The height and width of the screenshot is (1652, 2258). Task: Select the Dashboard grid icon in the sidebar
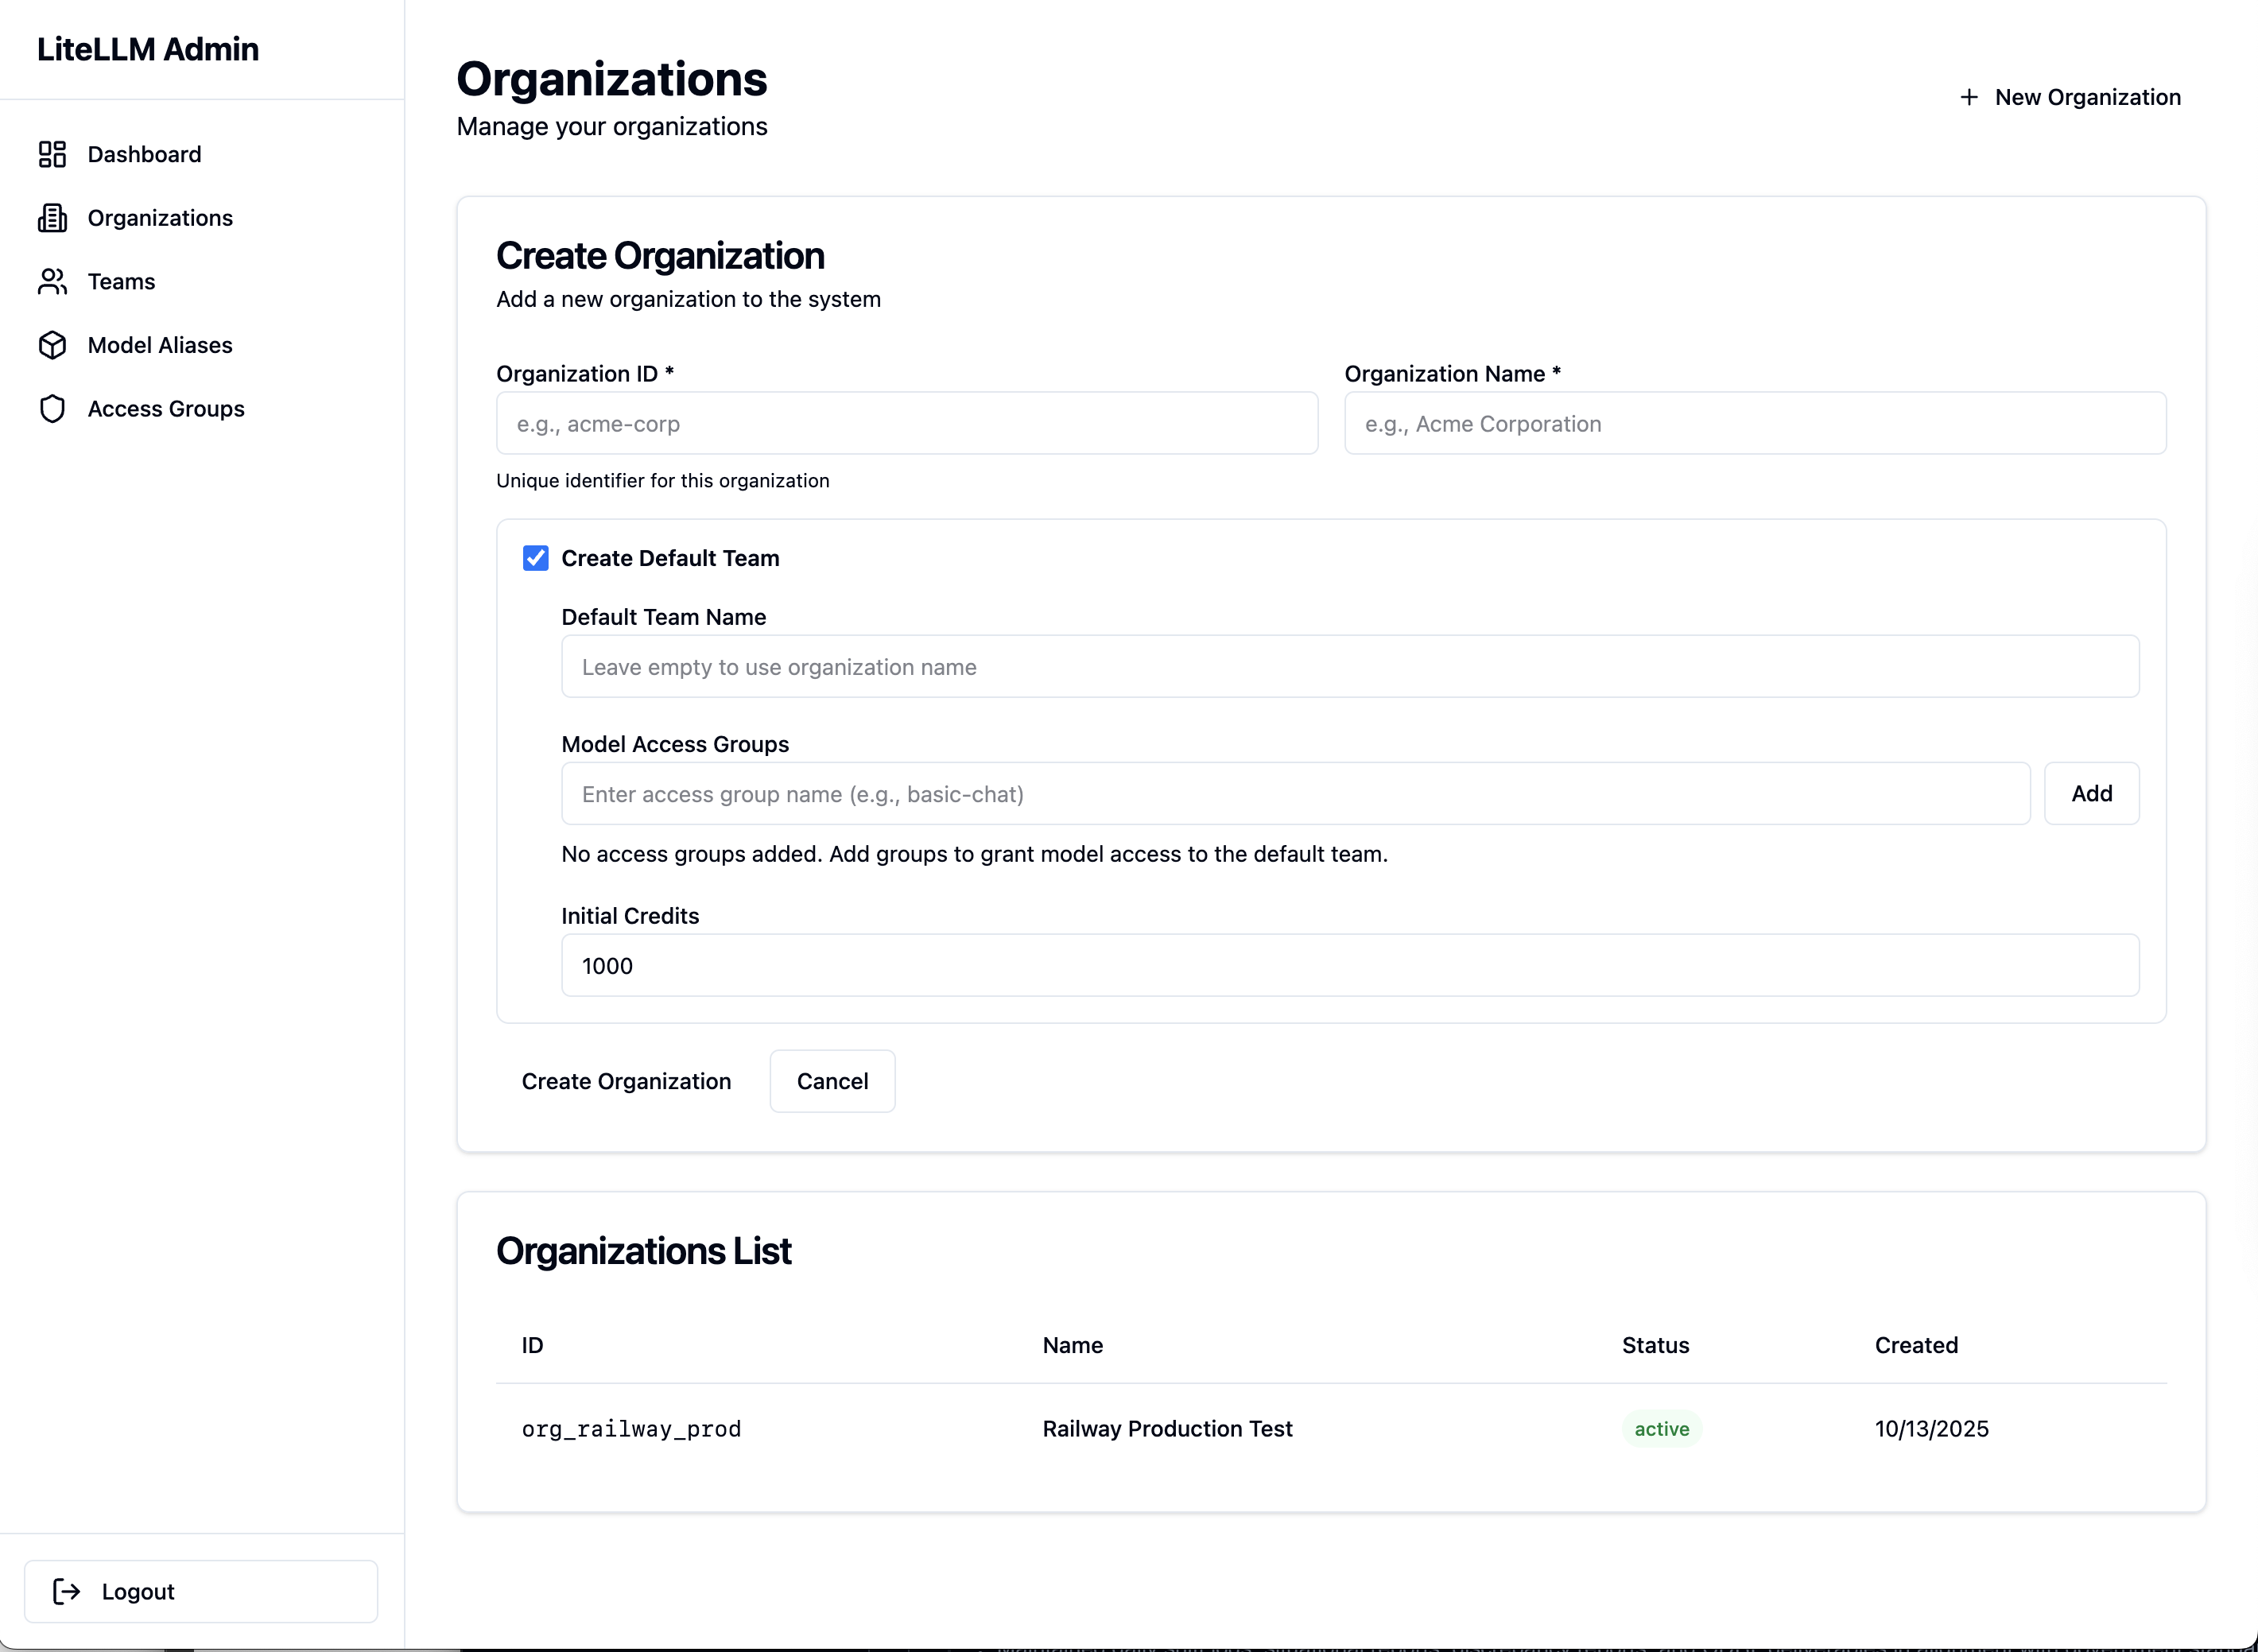point(52,154)
